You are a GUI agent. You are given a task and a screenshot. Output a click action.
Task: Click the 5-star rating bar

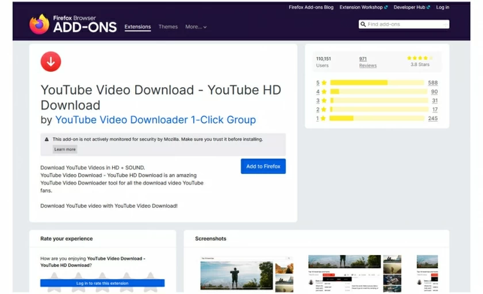click(x=377, y=83)
